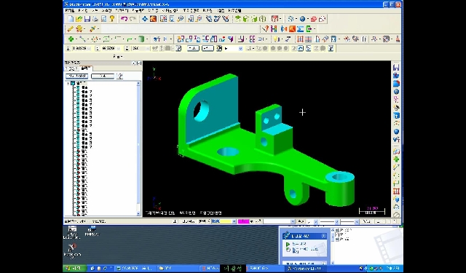The height and width of the screenshot is (273, 466).
Task: Open file with yellow folder icon
Action: (x=79, y=19)
